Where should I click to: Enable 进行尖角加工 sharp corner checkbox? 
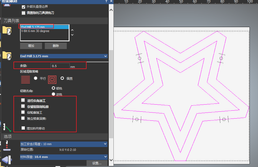pos(23,100)
